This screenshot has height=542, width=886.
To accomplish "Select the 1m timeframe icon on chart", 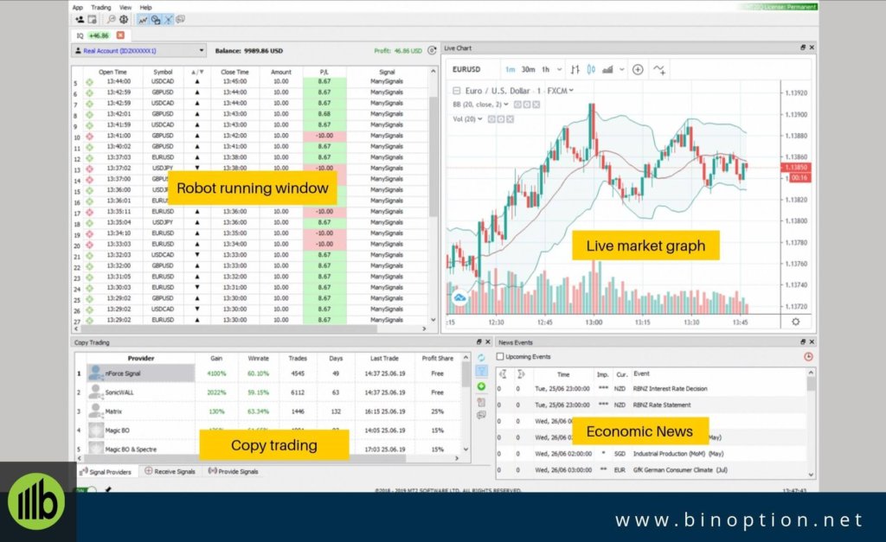I will point(510,68).
